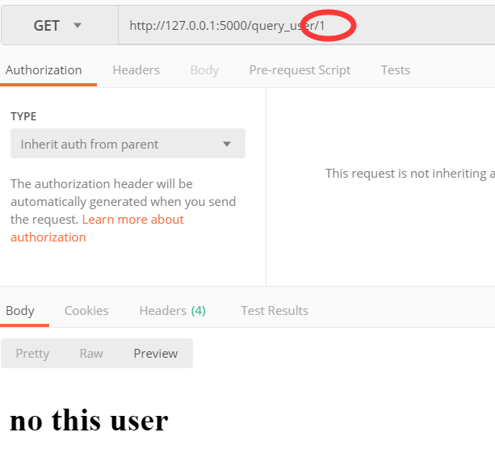Open the disabled request Body tab
The height and width of the screenshot is (449, 495).
pyautogui.click(x=204, y=70)
